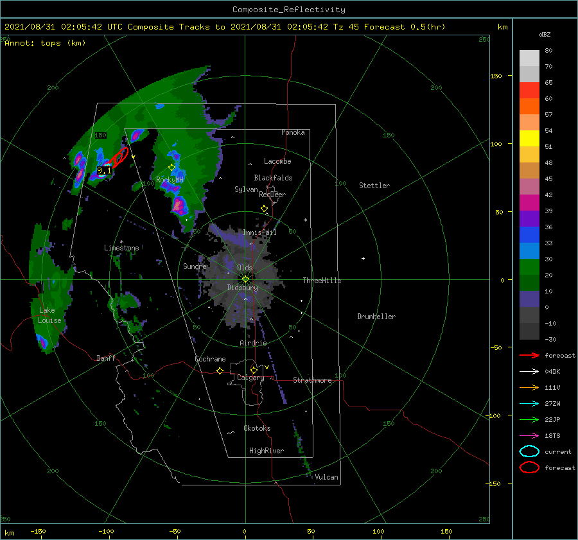Click the RockyMH label

(170, 180)
